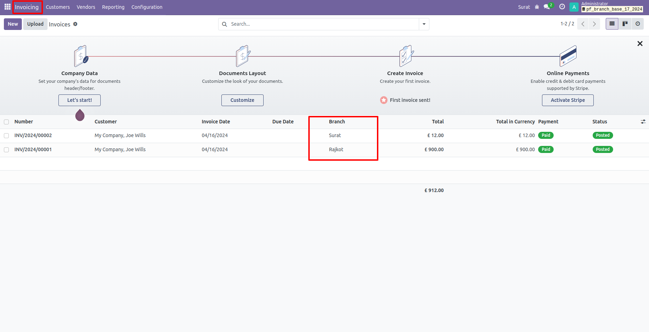The image size is (649, 332).
Task: Go to next page of invoices
Action: [594, 24]
